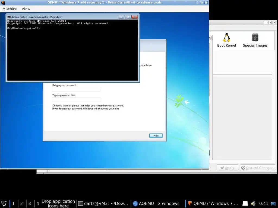Click the Next button in Windows setup
Image resolution: width=278 pixels, height=208 pixels.
[156, 136]
